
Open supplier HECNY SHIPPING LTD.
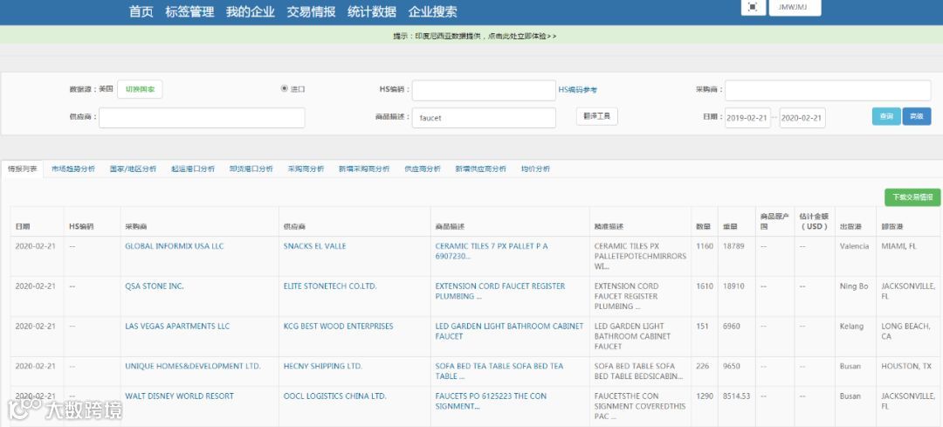323,366
